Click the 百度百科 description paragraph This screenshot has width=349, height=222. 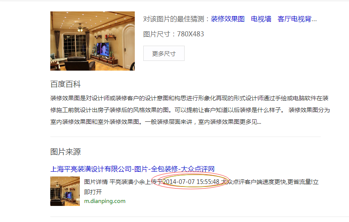(x=190, y=110)
